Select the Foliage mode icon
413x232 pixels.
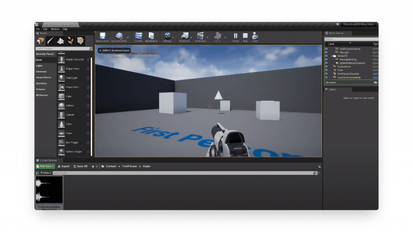click(x=70, y=41)
